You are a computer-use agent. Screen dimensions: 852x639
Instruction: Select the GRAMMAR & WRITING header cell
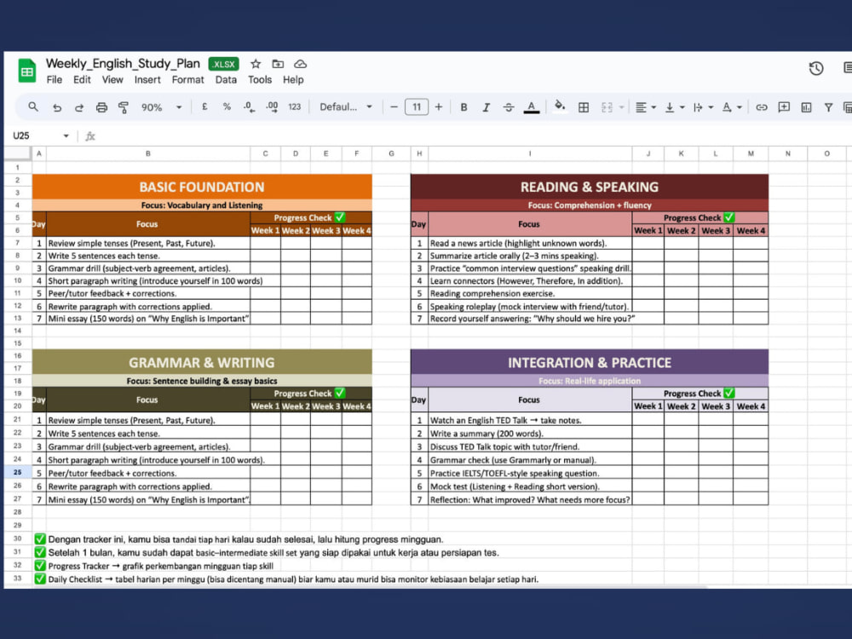[x=202, y=362]
